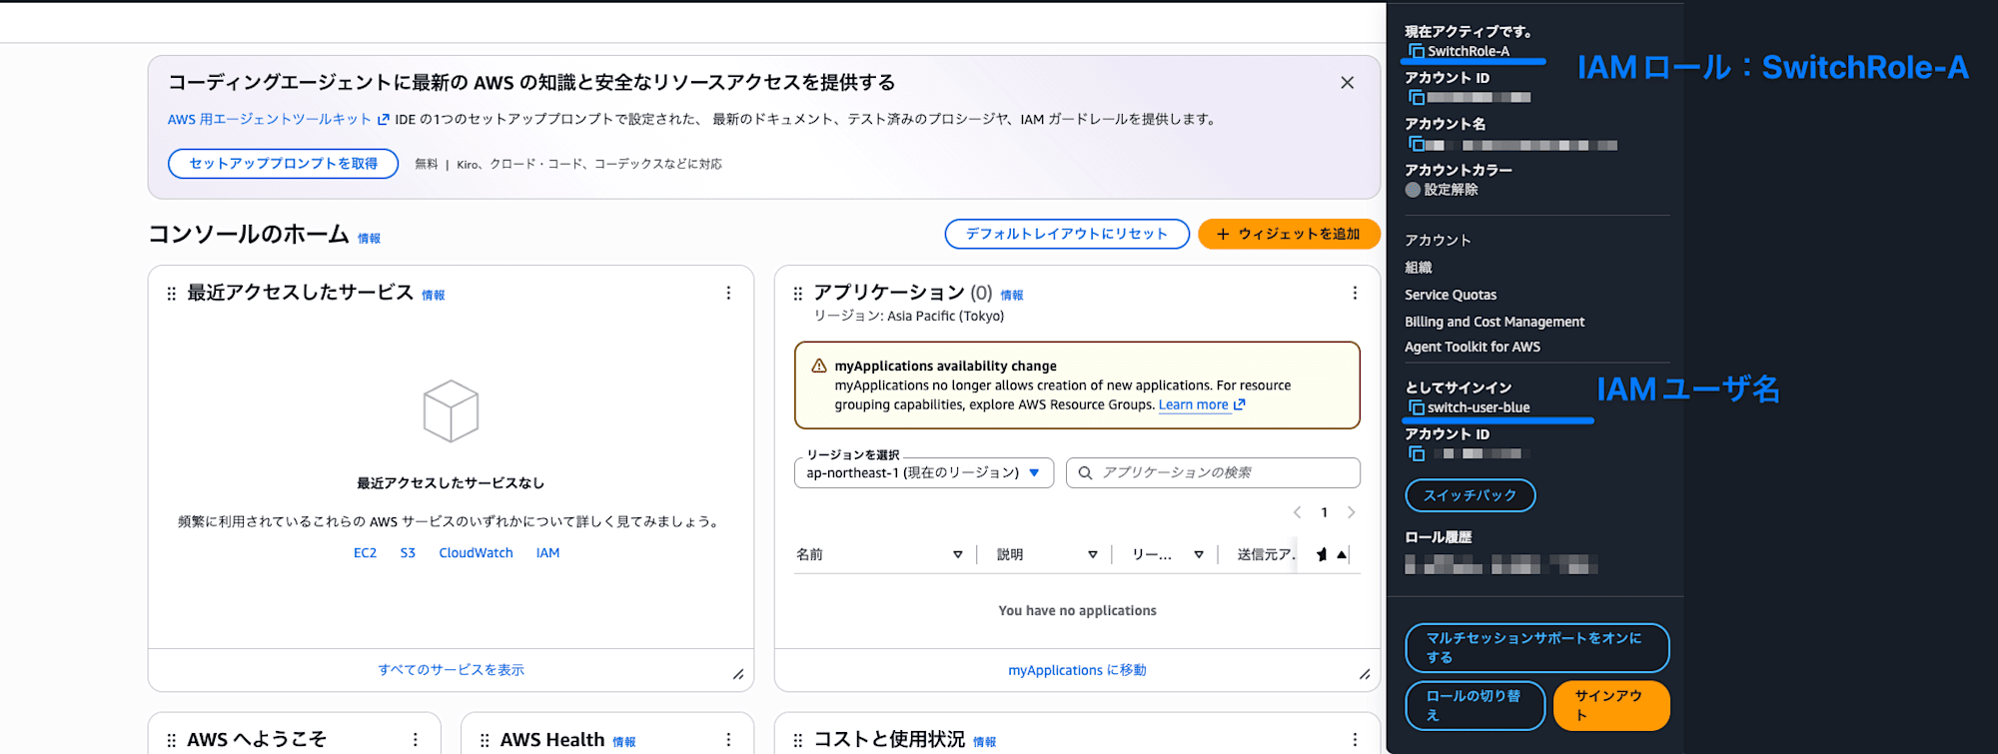Grab the コストと使用状況 drag handle
Image resolution: width=1998 pixels, height=754 pixels.
point(797,741)
